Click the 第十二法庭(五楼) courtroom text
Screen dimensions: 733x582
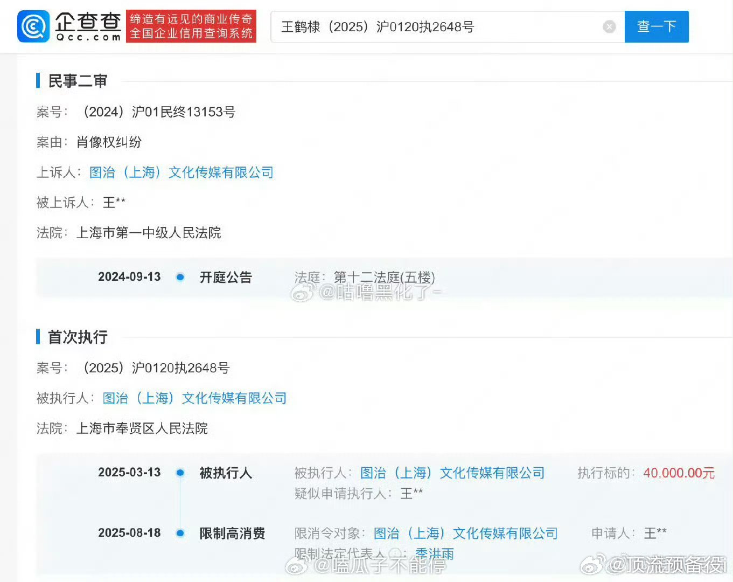[385, 277]
